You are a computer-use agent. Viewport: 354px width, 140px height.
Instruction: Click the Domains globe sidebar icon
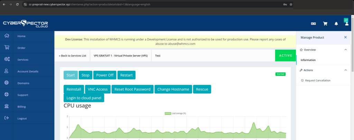click(7, 83)
